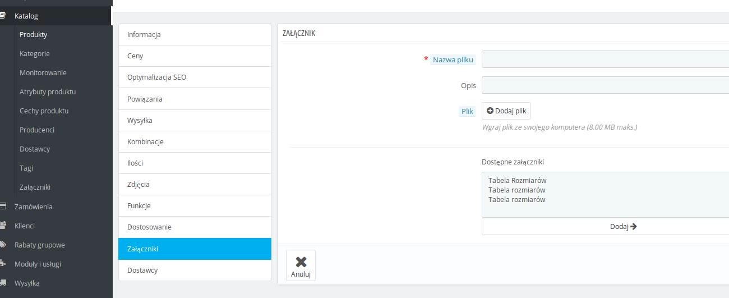Switch to Optymalizacja SEO tab
This screenshot has height=298, width=729.
(195, 77)
